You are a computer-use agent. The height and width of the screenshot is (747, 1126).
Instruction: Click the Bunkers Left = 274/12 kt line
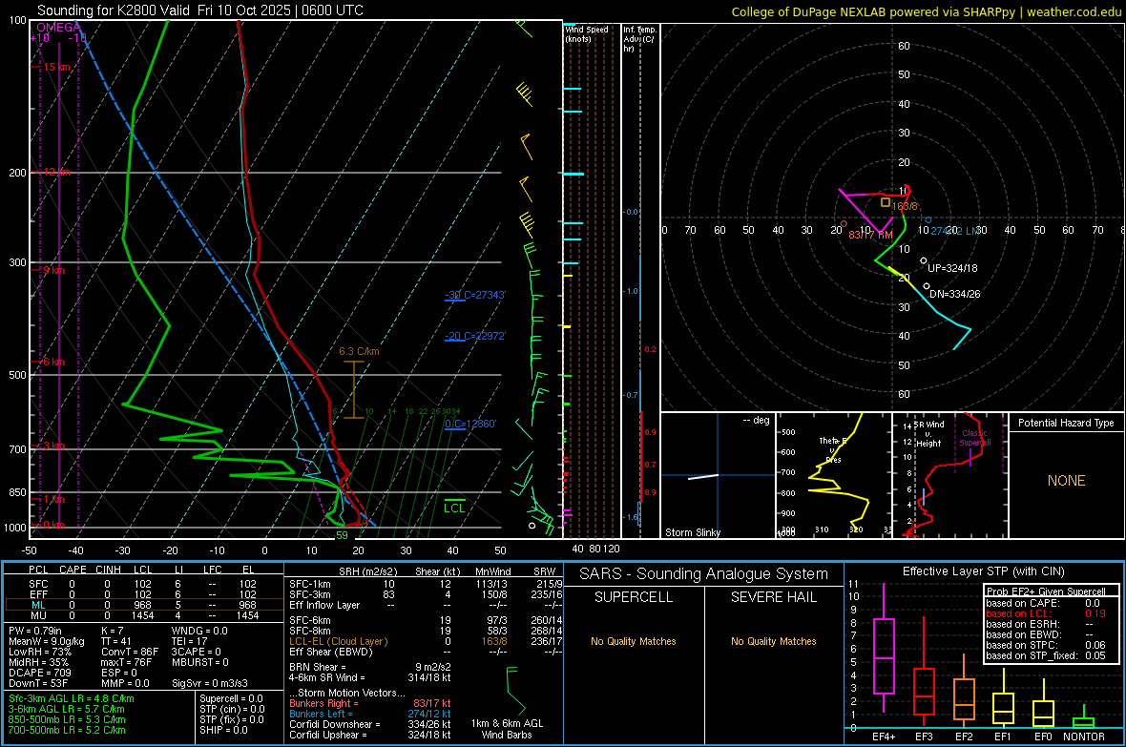click(370, 714)
